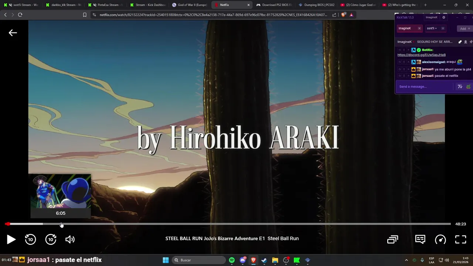Click the share icon in address bar
Screen dimensions: 473x266
pos(334,15)
